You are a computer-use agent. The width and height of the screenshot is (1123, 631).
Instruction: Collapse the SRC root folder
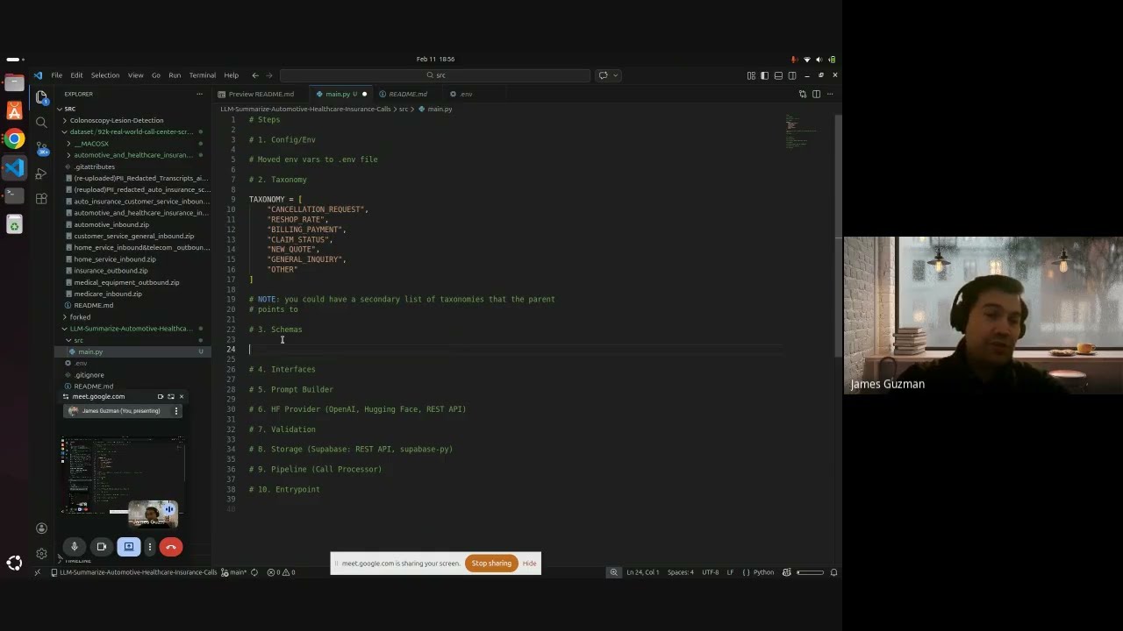(x=60, y=109)
